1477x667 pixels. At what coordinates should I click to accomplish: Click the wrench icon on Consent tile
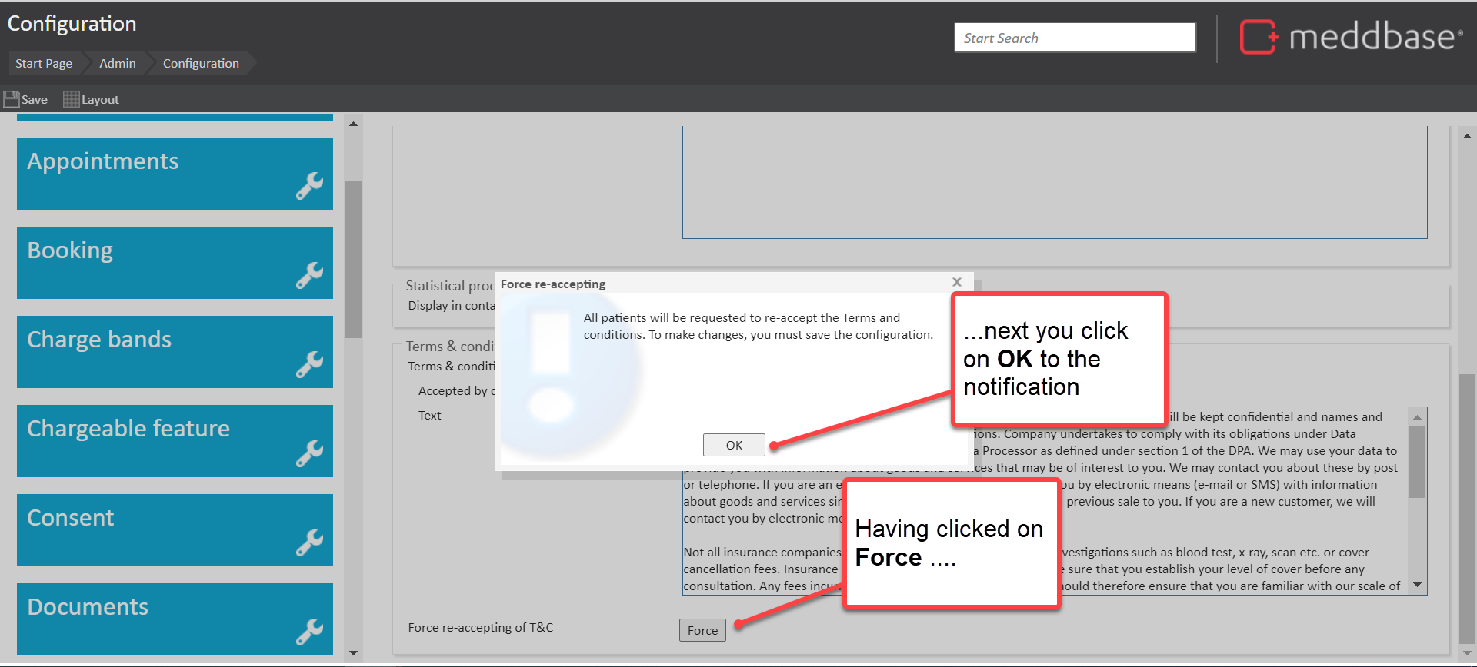click(309, 543)
